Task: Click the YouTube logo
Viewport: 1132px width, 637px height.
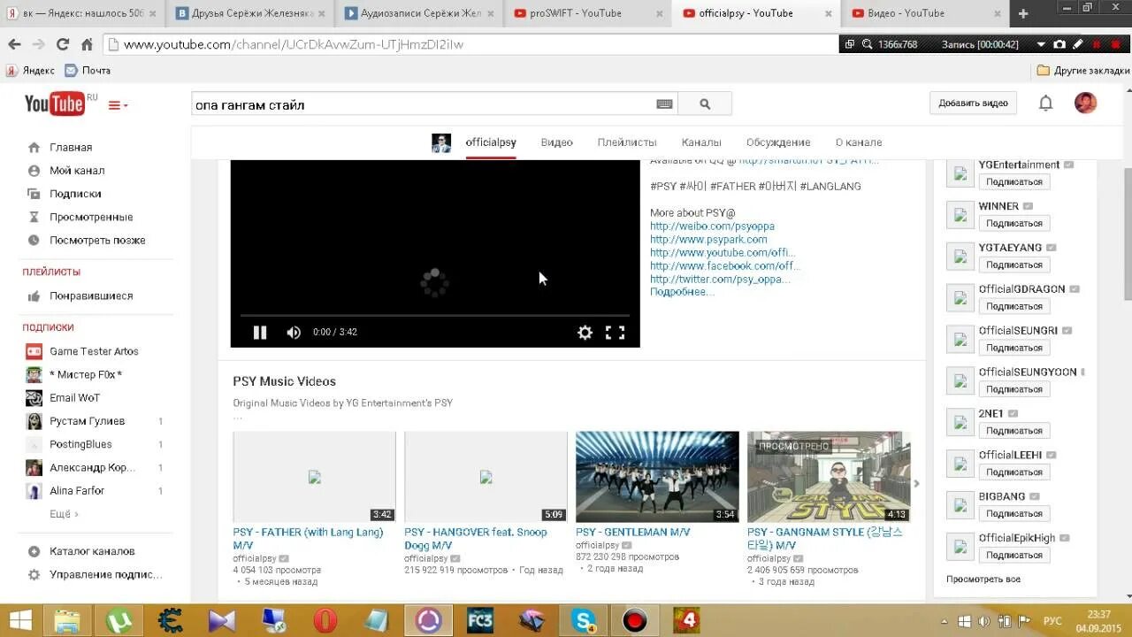Action: (55, 104)
